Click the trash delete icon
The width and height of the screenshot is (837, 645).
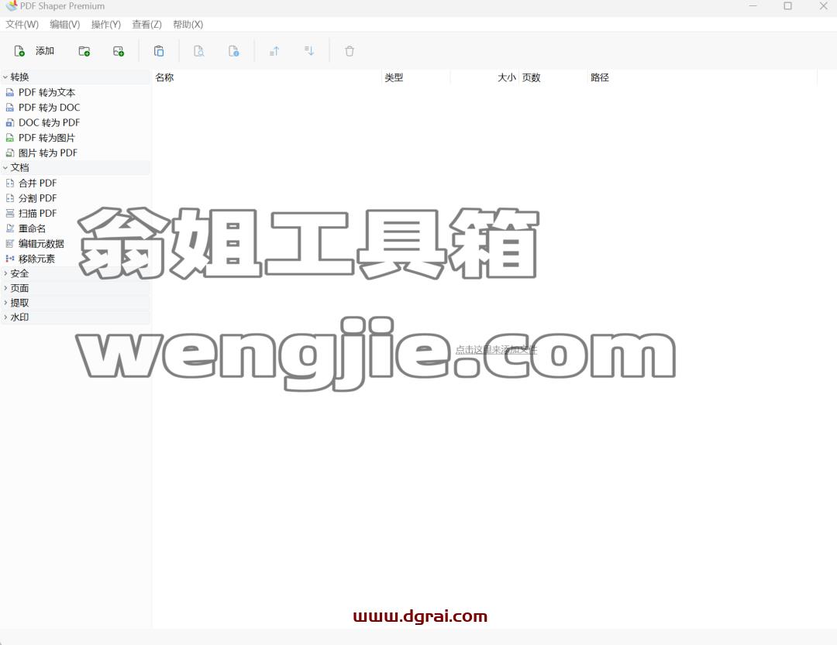point(350,51)
